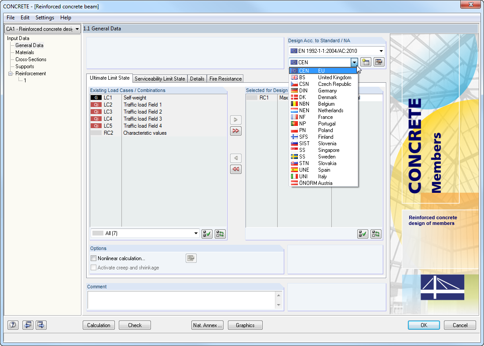The image size is (484, 346).
Task: Choose Austria ÖNORM flag entry
Action: coord(323,183)
